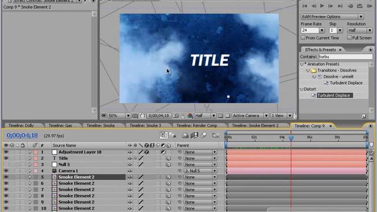Toggle live update icon in timeline

click(164, 135)
